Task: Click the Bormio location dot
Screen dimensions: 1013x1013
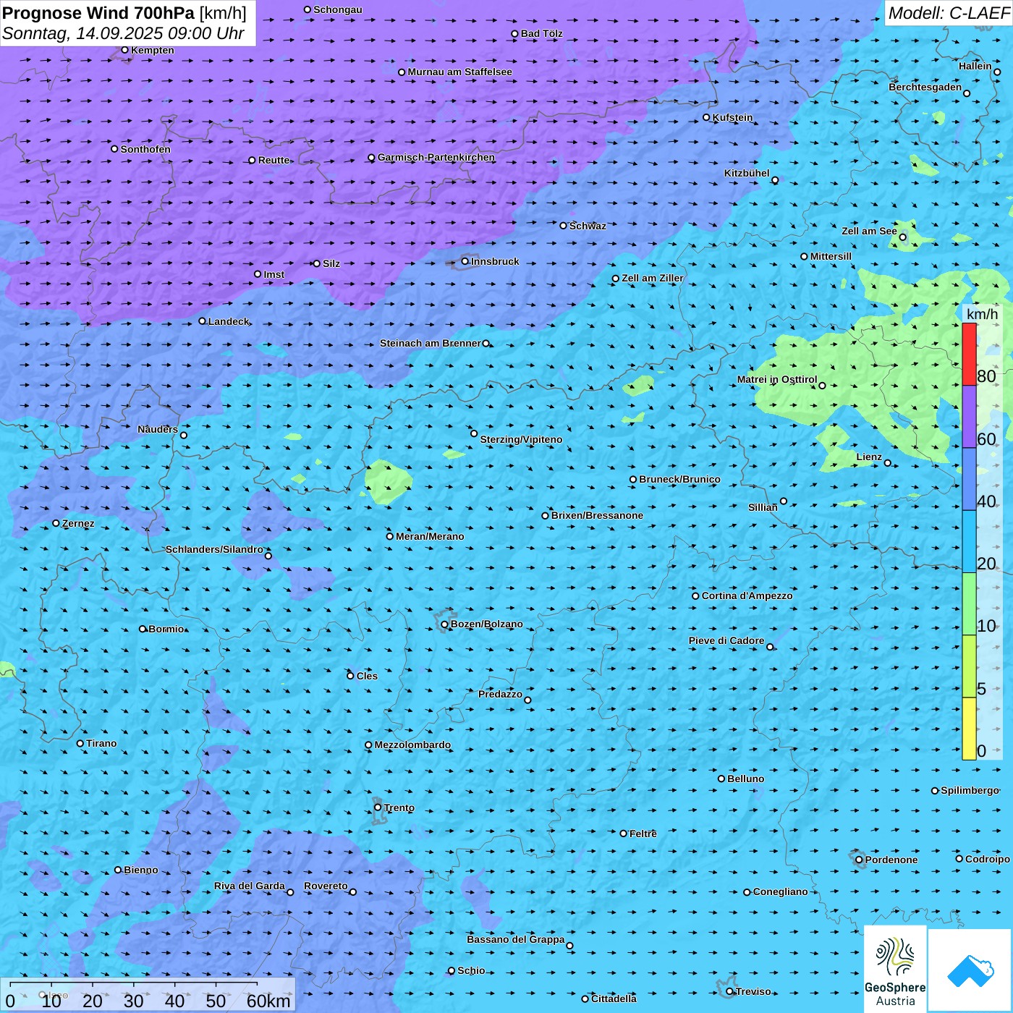Action: click(x=143, y=629)
